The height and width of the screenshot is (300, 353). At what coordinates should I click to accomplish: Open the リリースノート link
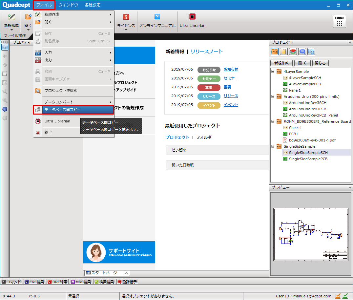click(x=207, y=52)
